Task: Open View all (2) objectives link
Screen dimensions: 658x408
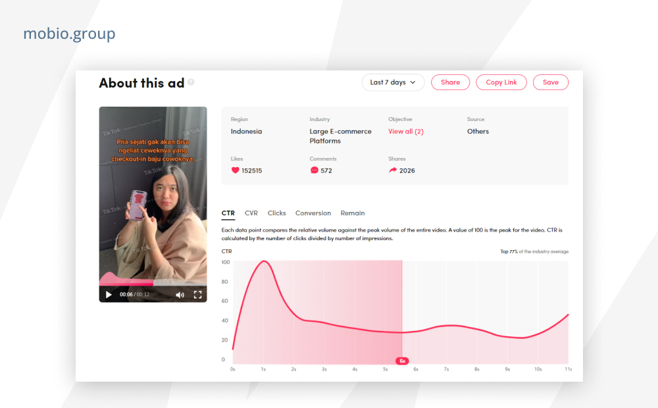Action: [406, 132]
